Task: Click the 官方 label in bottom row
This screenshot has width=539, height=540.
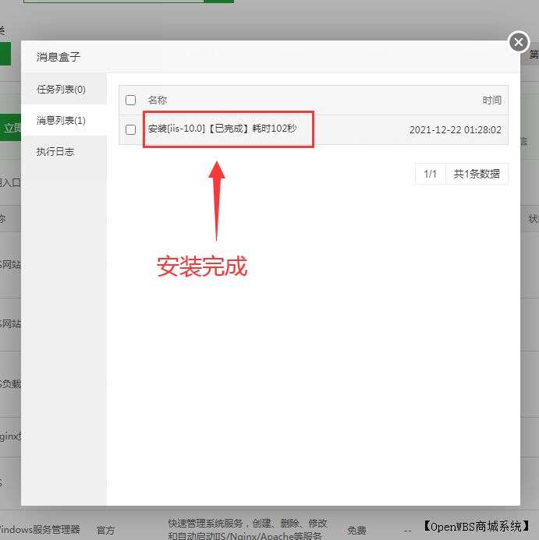Action: [105, 530]
